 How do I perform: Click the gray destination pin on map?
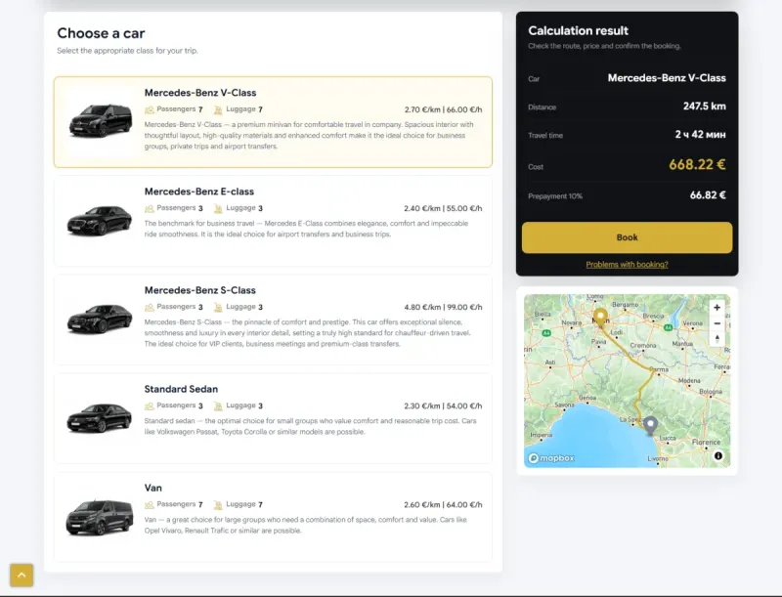[x=650, y=425]
